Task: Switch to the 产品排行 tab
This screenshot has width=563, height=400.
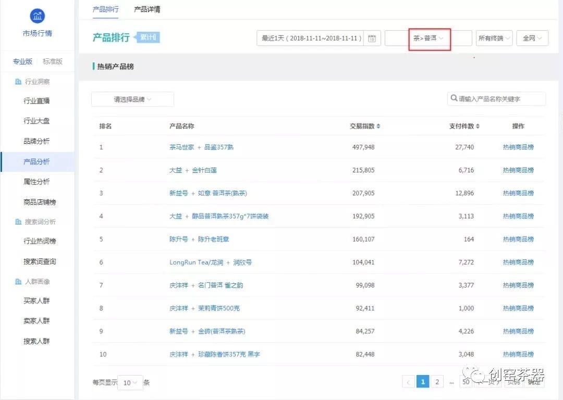Action: (x=105, y=9)
